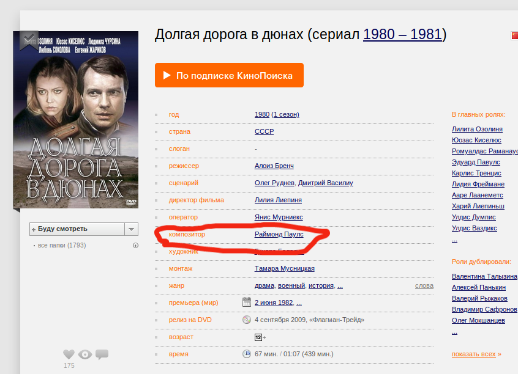Click the speech bubble comment icon

pos(102,354)
